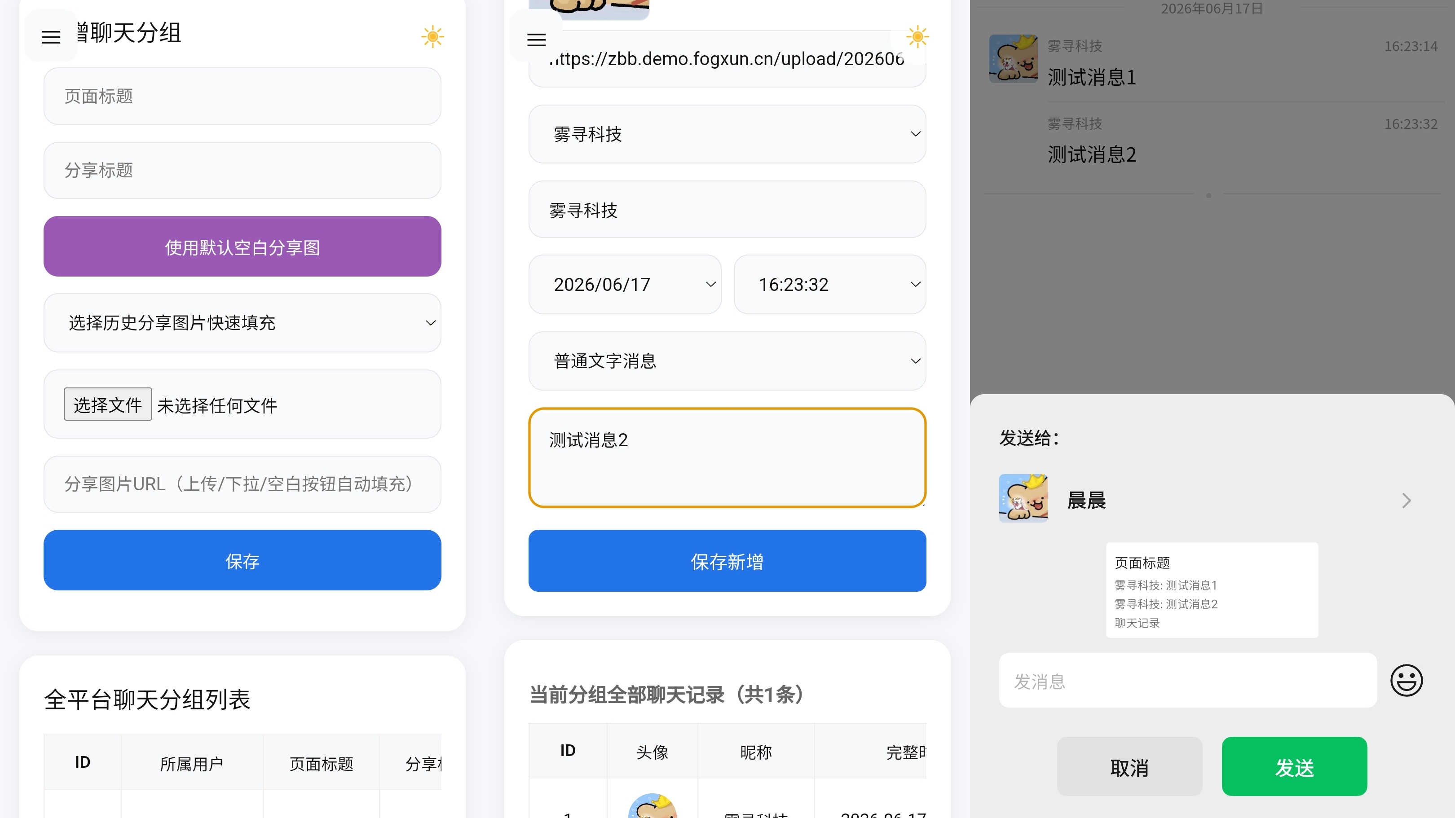Click the emoji smiley icon
Viewport: 1455px width, 818px height.
(1406, 680)
